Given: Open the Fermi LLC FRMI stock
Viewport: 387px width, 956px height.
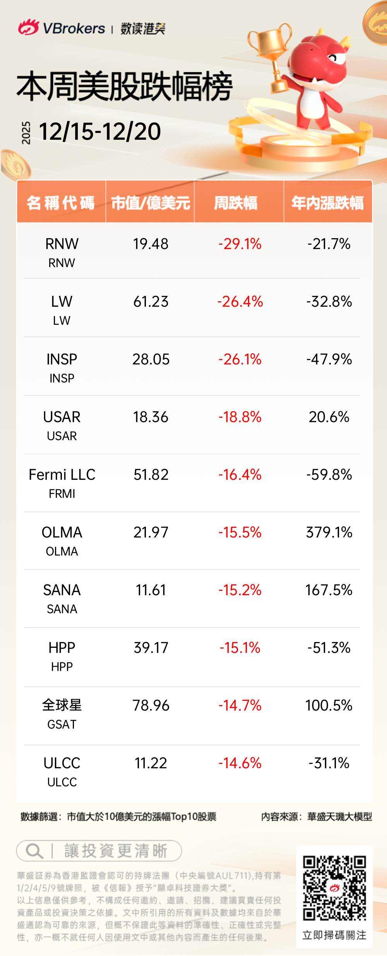Looking at the screenshot, I should (x=62, y=483).
